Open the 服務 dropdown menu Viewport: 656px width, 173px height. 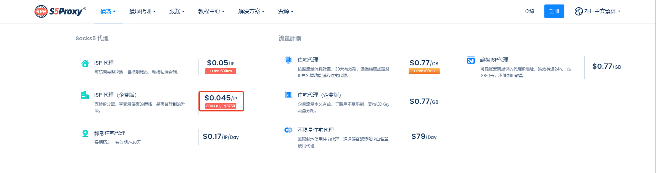[177, 11]
